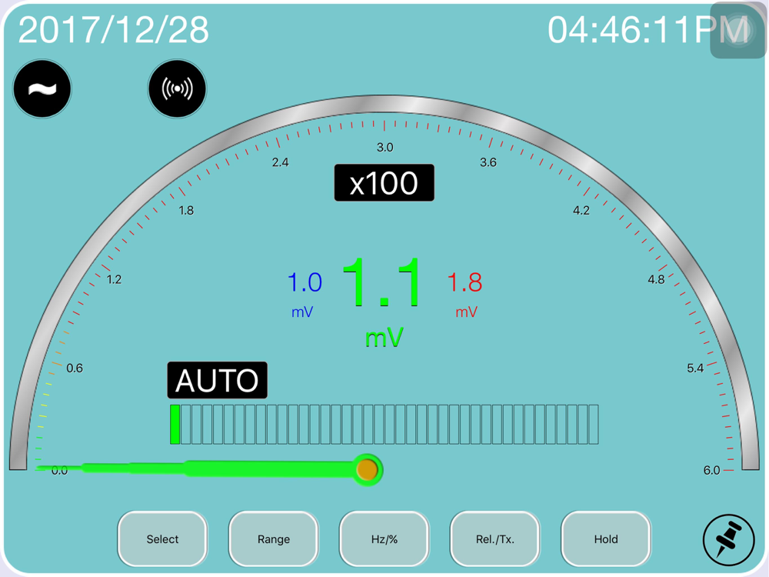Screen dimensions: 769x577
Task: Click the 5.4 scale label
Action: point(695,368)
